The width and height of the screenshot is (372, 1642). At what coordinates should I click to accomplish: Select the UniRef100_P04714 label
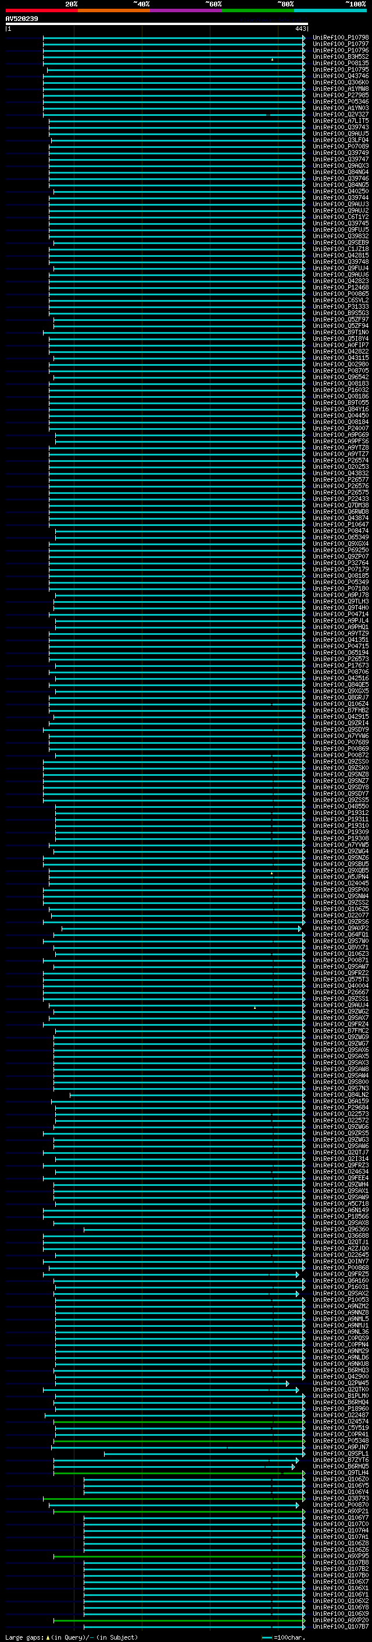pyautogui.click(x=341, y=614)
